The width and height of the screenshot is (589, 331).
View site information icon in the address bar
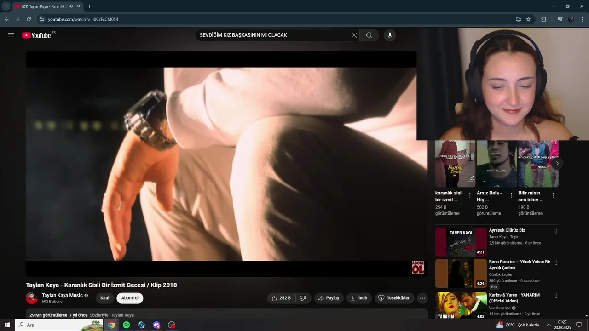(x=42, y=19)
